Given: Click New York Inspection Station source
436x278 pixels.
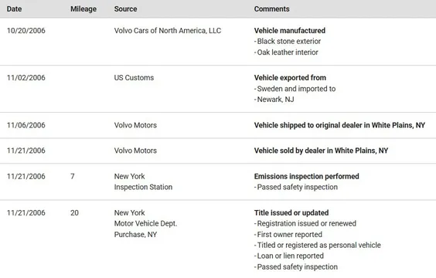Looking at the screenshot, I should click(143, 181).
